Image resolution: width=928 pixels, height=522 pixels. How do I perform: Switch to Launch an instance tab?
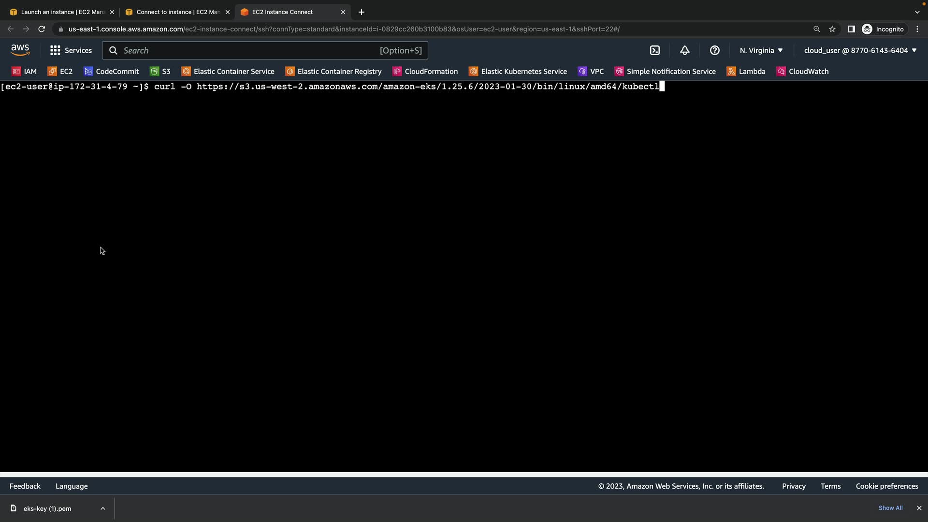click(62, 12)
